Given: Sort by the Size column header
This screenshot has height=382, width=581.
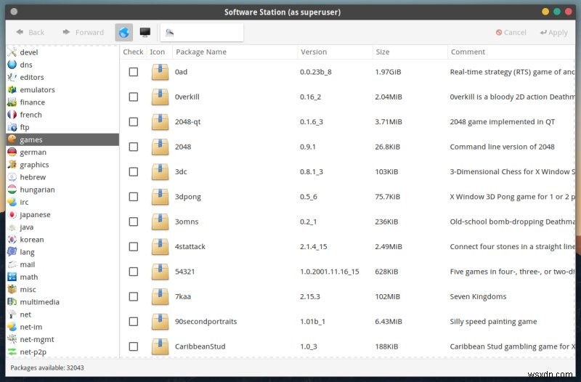Looking at the screenshot, I should (410, 52).
